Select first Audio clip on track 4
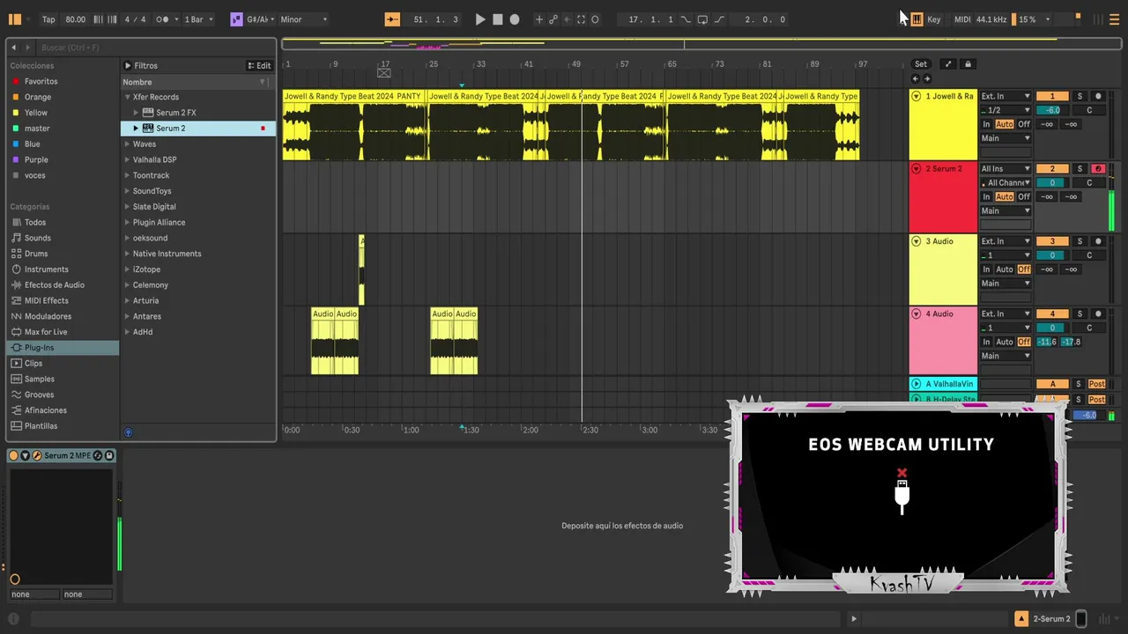The image size is (1128, 634). pyautogui.click(x=323, y=341)
